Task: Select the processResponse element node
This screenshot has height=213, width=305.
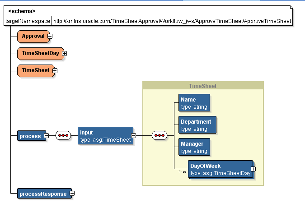Action: click(x=43, y=194)
